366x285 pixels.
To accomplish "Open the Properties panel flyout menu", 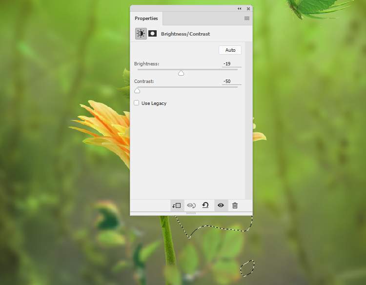I will [x=247, y=18].
